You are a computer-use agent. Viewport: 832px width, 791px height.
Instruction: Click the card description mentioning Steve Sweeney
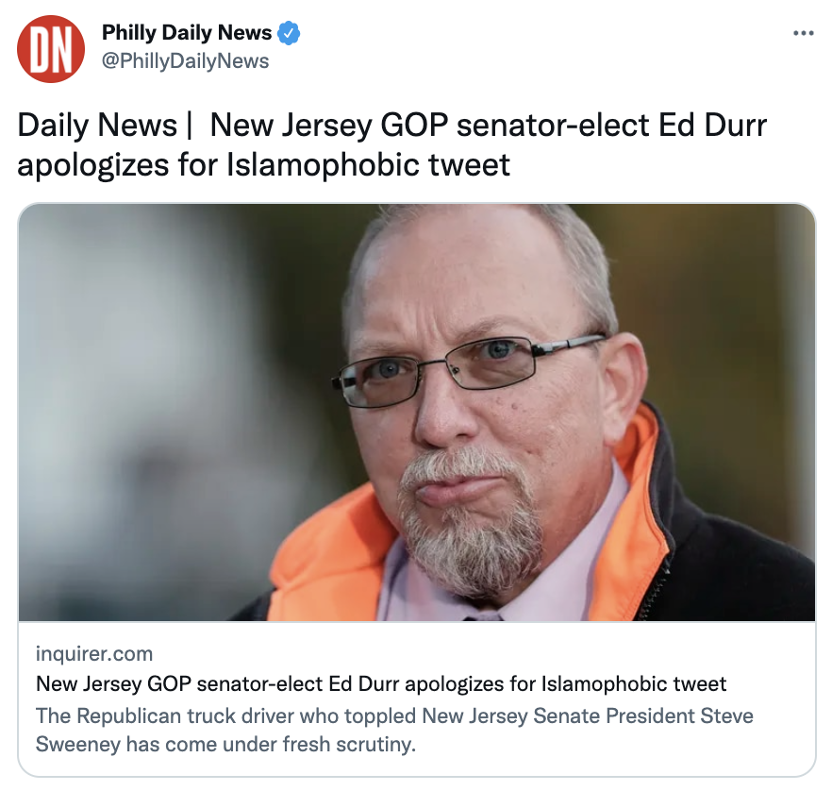tap(394, 730)
